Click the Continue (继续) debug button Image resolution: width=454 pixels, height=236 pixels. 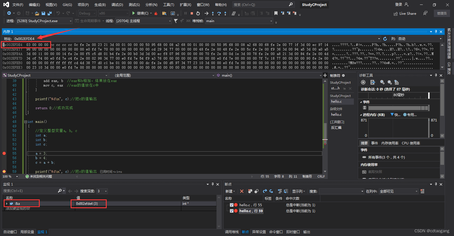[x=140, y=13]
